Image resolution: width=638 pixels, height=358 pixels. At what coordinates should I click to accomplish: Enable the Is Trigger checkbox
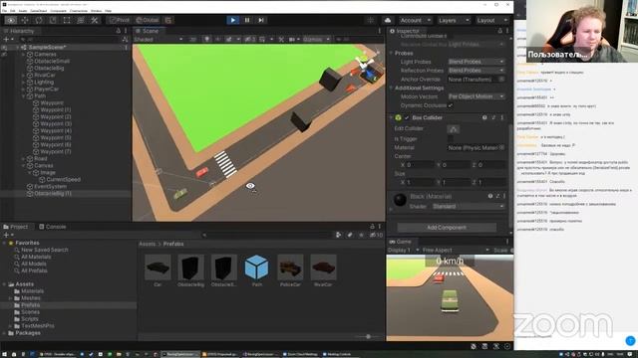pos(450,139)
